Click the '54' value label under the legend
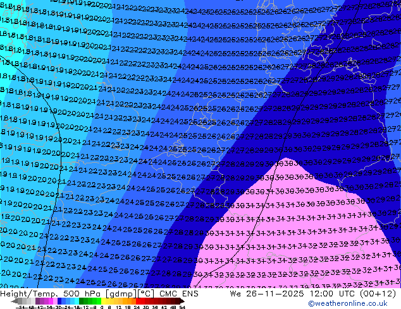This screenshot has height=309, width=401. point(182,307)
